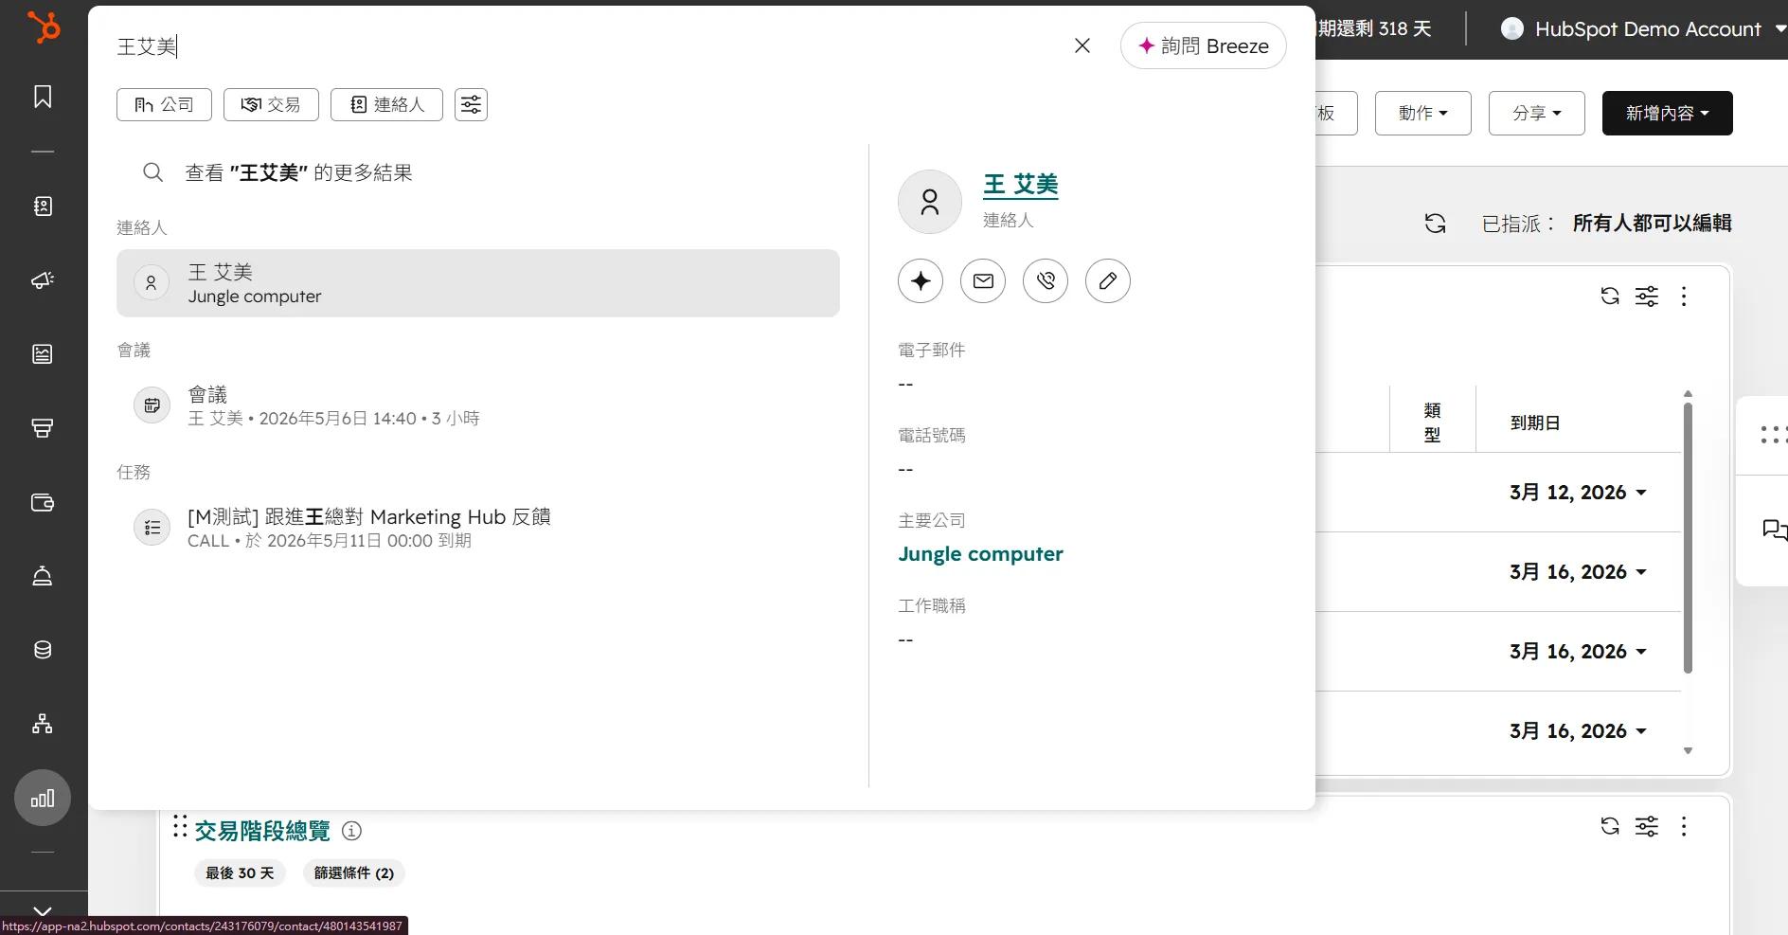The height and width of the screenshot is (935, 1788).
Task: Click the 最後 30 天 date range chip
Action: click(240, 872)
